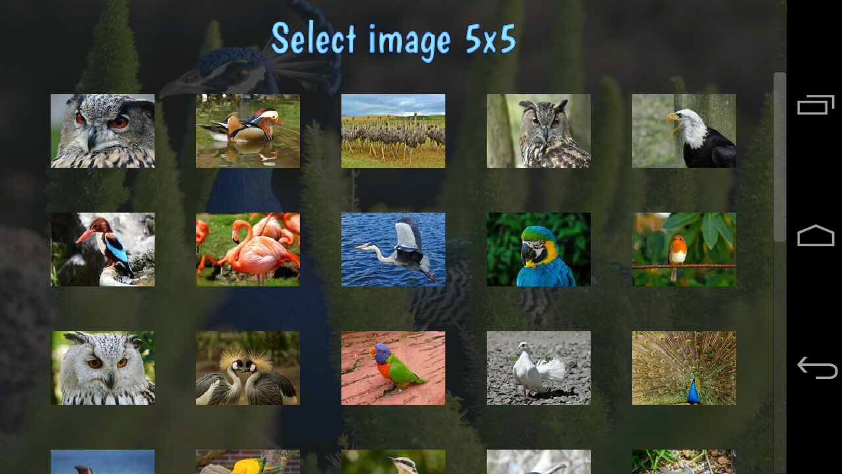Image resolution: width=842 pixels, height=474 pixels.
Task: Select the owl close-up face image
Action: tap(103, 131)
